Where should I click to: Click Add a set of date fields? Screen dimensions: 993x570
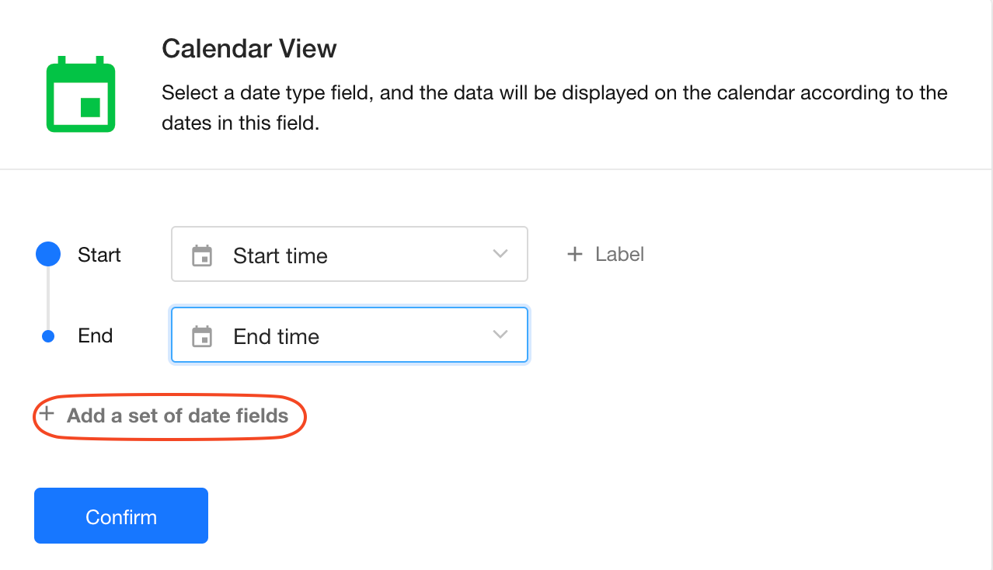177,415
